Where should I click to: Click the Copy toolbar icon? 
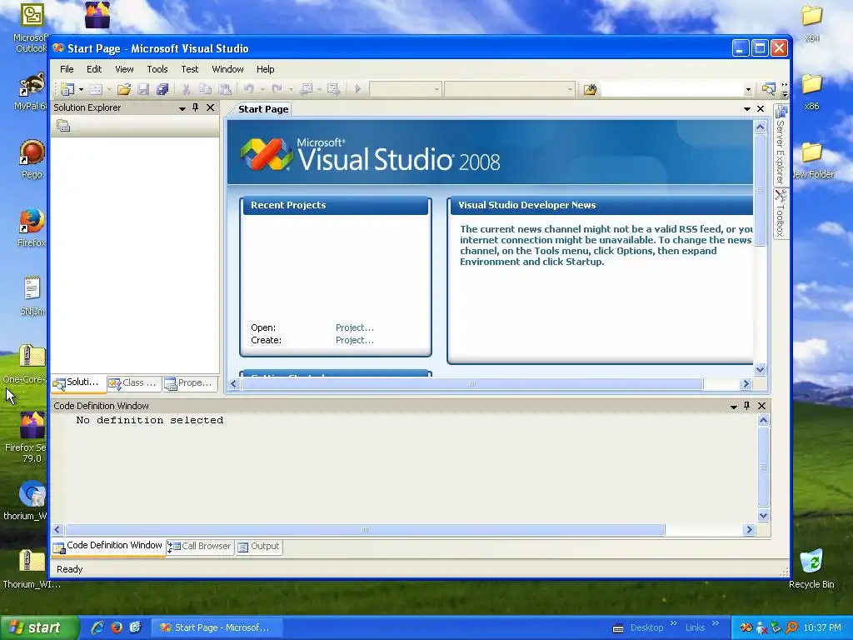pos(205,89)
